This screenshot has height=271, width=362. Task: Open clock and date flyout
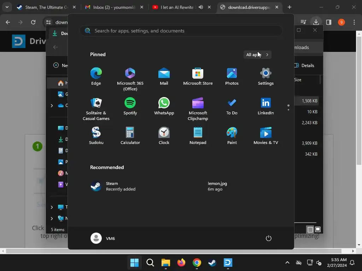click(337, 263)
